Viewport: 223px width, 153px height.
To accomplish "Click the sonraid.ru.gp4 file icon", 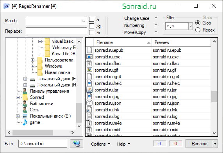I will pos(89,77).
